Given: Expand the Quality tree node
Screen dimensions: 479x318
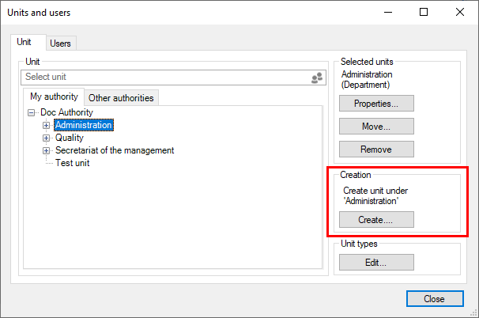Looking at the screenshot, I should point(47,138).
